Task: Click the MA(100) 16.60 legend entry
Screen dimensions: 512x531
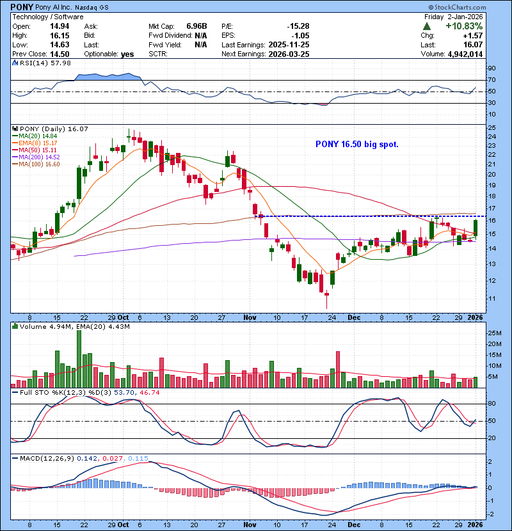Action: click(x=36, y=164)
